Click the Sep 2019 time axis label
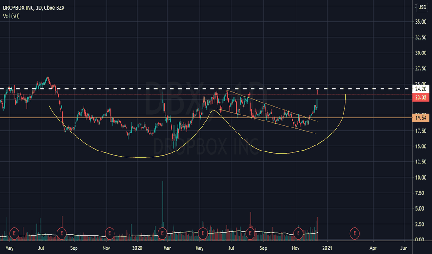The image size is (432, 254). [74, 248]
